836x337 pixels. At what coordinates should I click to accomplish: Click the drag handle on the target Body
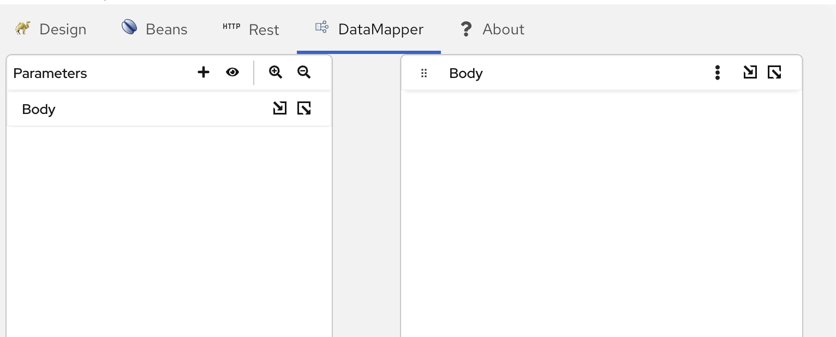pos(424,73)
